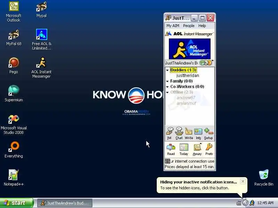Open buddy Info in AIM

pyautogui.click(x=198, y=133)
